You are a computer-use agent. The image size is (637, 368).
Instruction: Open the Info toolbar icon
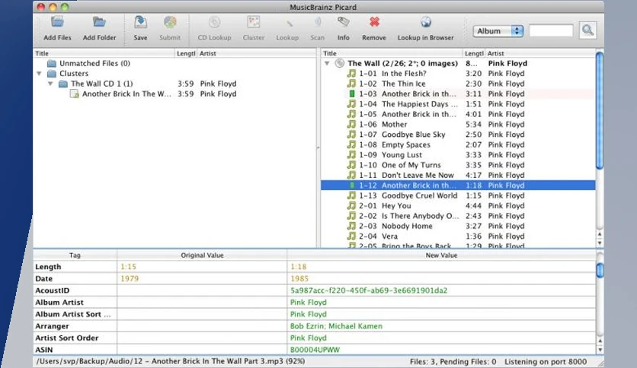pyautogui.click(x=344, y=22)
